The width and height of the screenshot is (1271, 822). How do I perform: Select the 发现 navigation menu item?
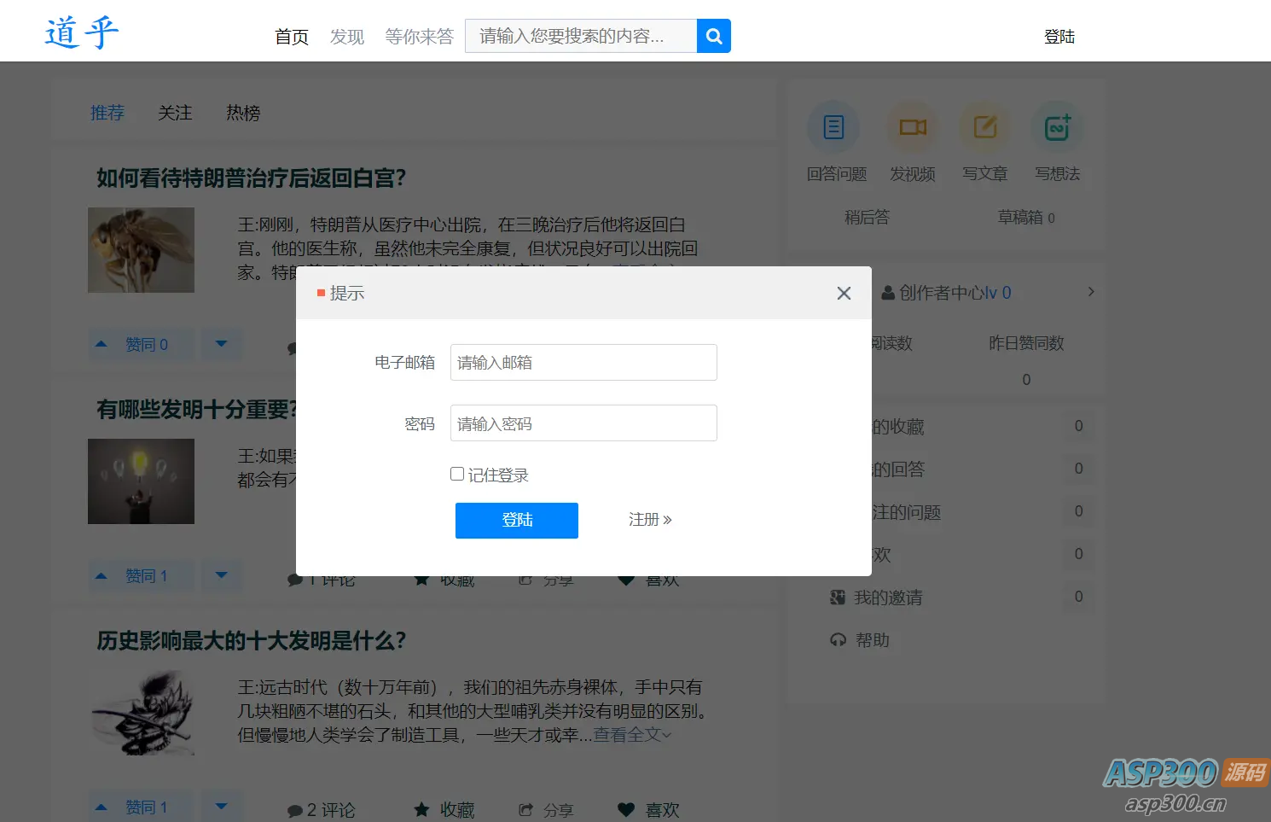(x=346, y=37)
